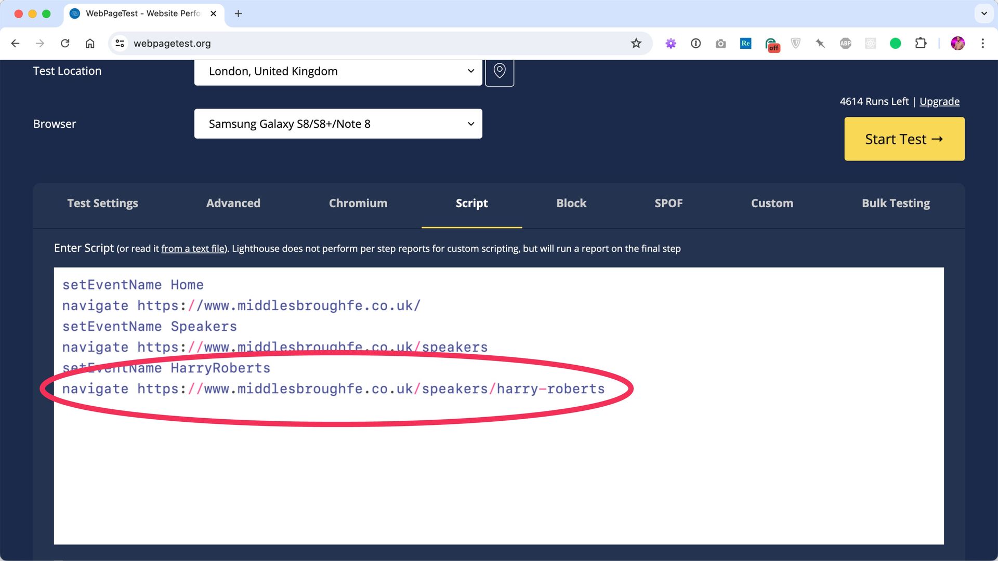998x561 pixels.
Task: Open the Chrome profile avatar
Action: click(957, 44)
